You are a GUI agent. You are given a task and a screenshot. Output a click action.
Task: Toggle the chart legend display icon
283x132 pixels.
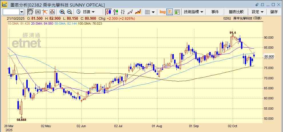(170, 12)
